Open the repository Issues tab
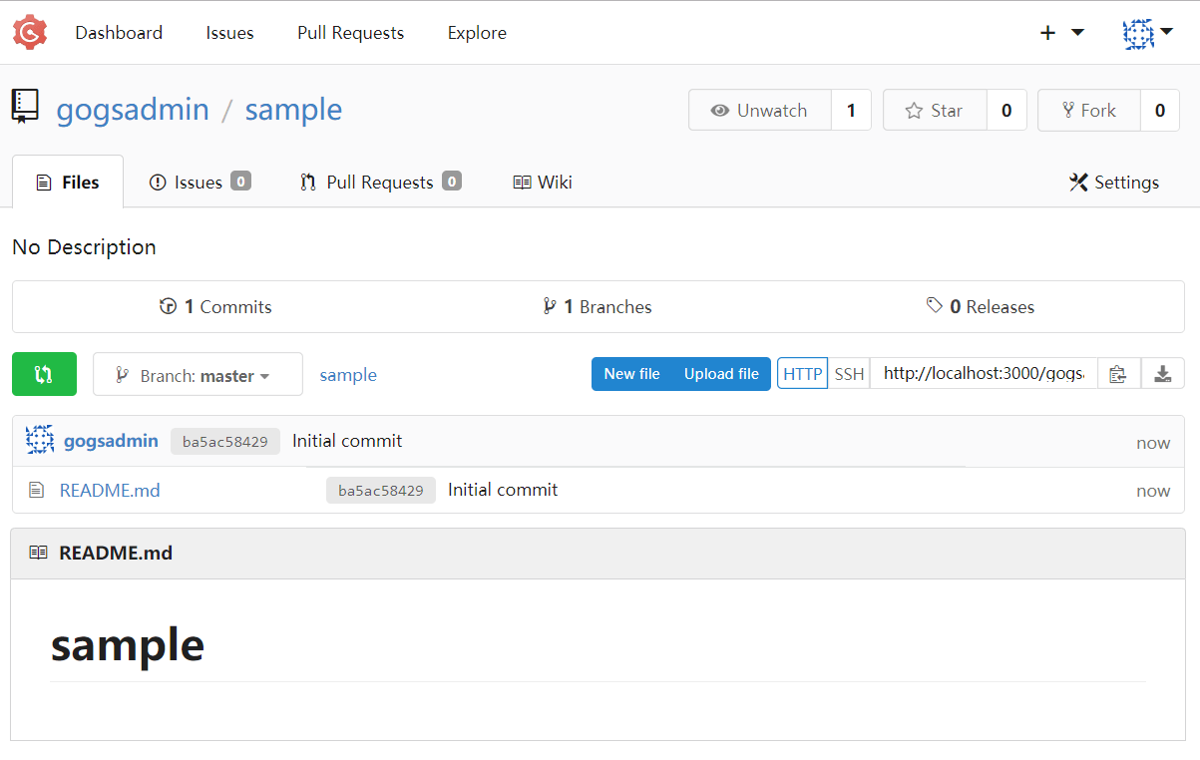Viewport: 1200px width, 760px height. [199, 183]
